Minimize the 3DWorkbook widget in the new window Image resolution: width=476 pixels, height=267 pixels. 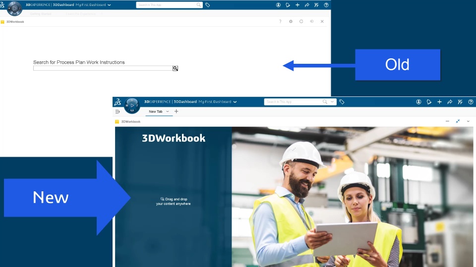pyautogui.click(x=447, y=121)
